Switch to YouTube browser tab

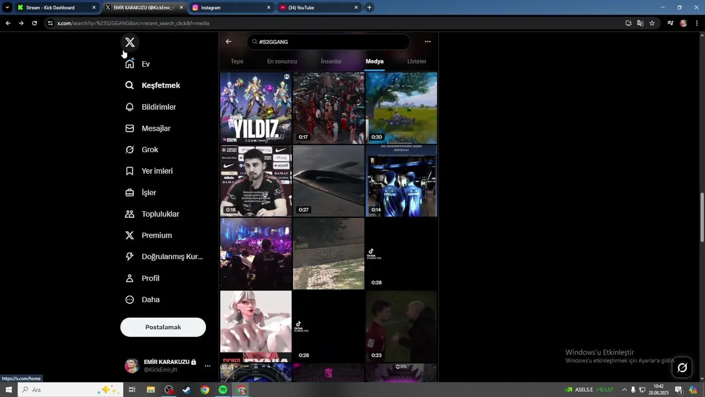pos(318,8)
